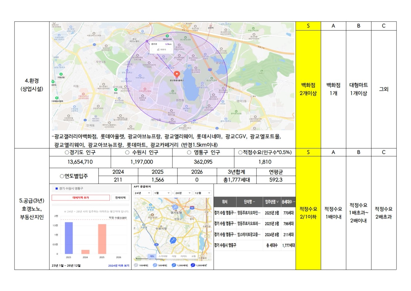
Task: Switch to the 지형 tab
Action: click(x=174, y=256)
